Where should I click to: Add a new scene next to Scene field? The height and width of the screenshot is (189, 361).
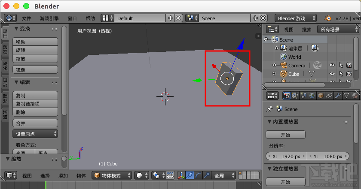[x=255, y=18]
